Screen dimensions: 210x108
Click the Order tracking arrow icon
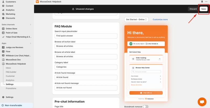(159, 59)
